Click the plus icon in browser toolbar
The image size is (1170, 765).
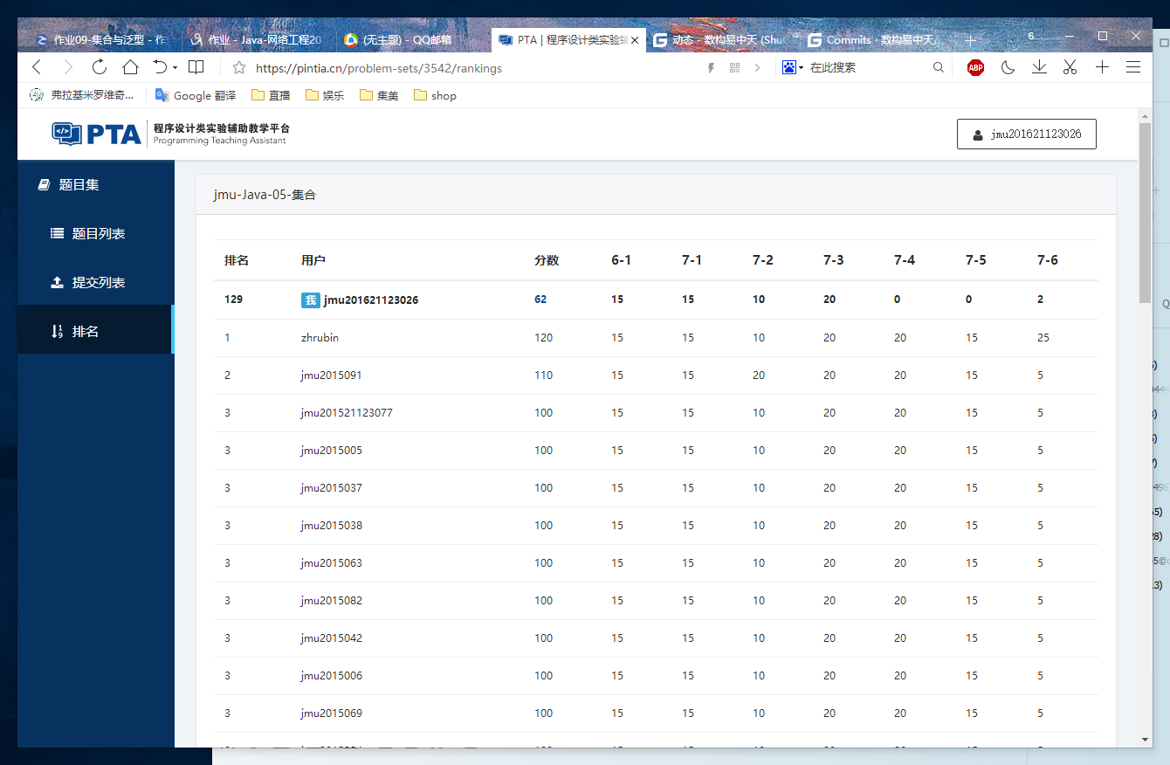tap(1102, 67)
